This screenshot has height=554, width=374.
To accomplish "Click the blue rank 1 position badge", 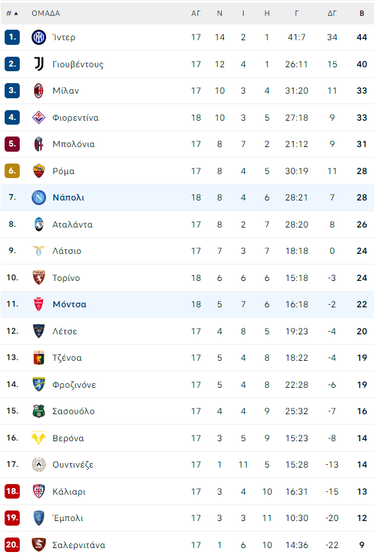I will click(12, 37).
